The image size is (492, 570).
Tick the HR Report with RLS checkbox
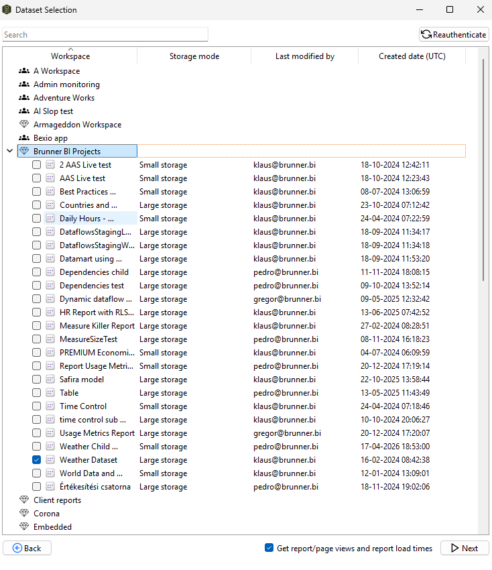pyautogui.click(x=36, y=312)
